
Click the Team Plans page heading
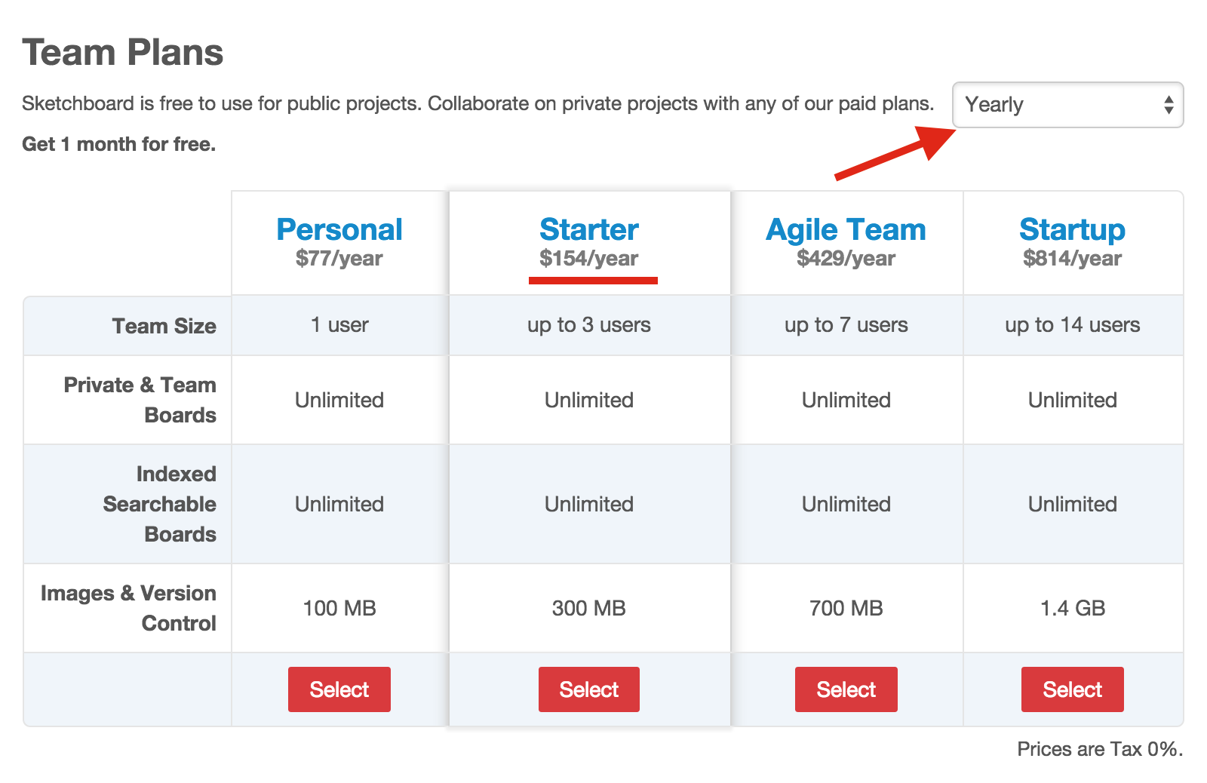[123, 53]
